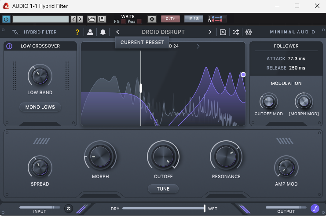Click the Attack 77.3 ms value
The image size is (326, 216).
tap(297, 59)
